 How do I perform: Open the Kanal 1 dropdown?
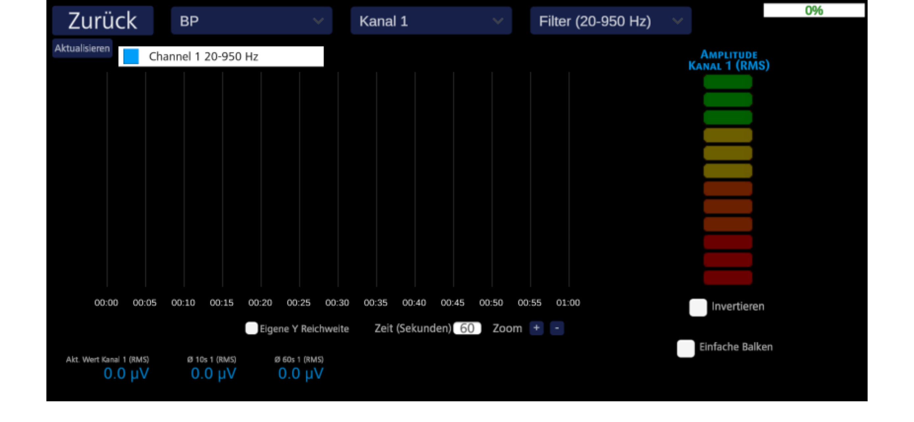[431, 21]
